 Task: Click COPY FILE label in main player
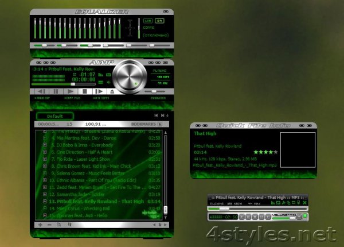coord(72,98)
